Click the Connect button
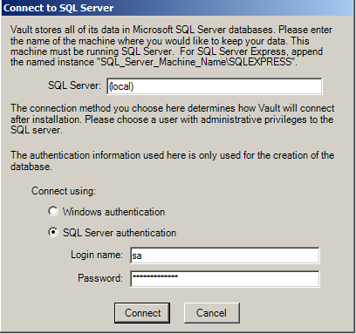This screenshot has height=334, width=356. tap(142, 313)
